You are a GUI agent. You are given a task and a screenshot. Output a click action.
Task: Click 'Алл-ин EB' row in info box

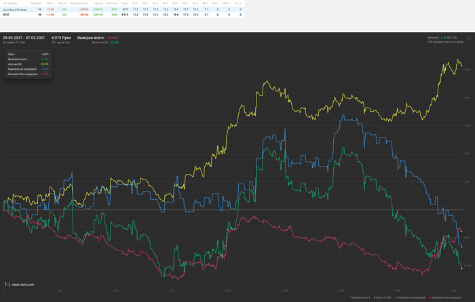[28, 64]
